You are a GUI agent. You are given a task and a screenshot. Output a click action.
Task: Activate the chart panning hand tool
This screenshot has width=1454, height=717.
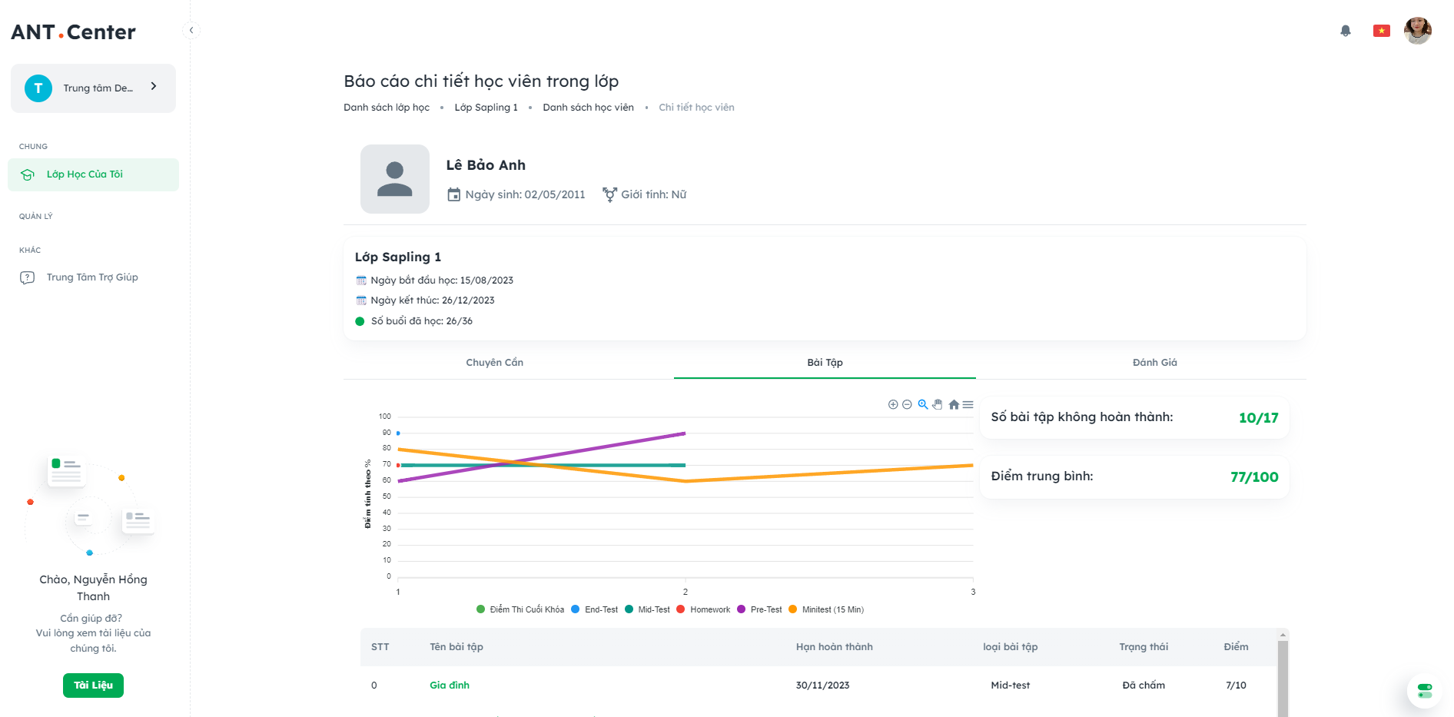[x=938, y=404]
